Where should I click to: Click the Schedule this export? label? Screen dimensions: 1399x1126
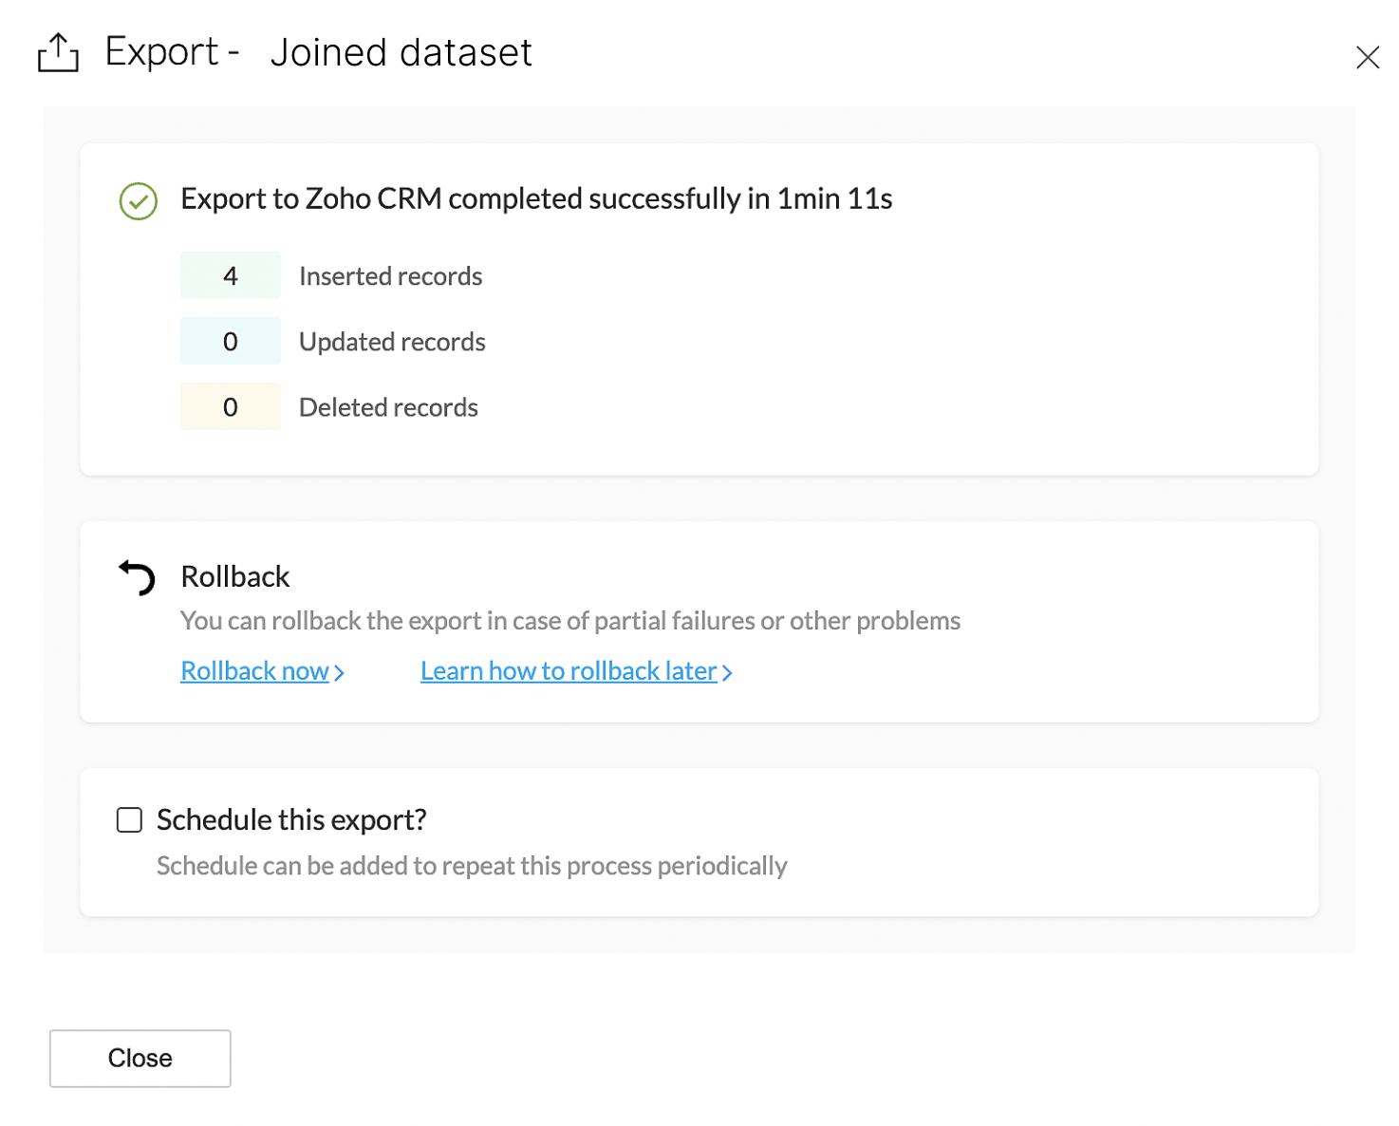click(291, 820)
